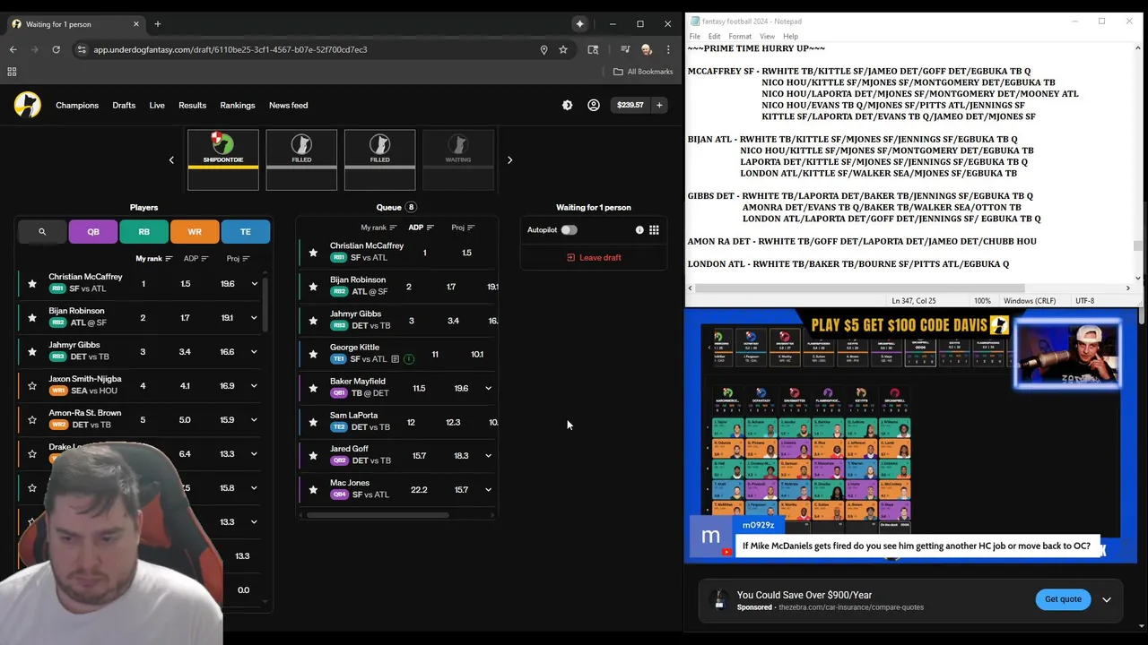
Task: Click the player search magnifier icon
Action: [x=42, y=231]
